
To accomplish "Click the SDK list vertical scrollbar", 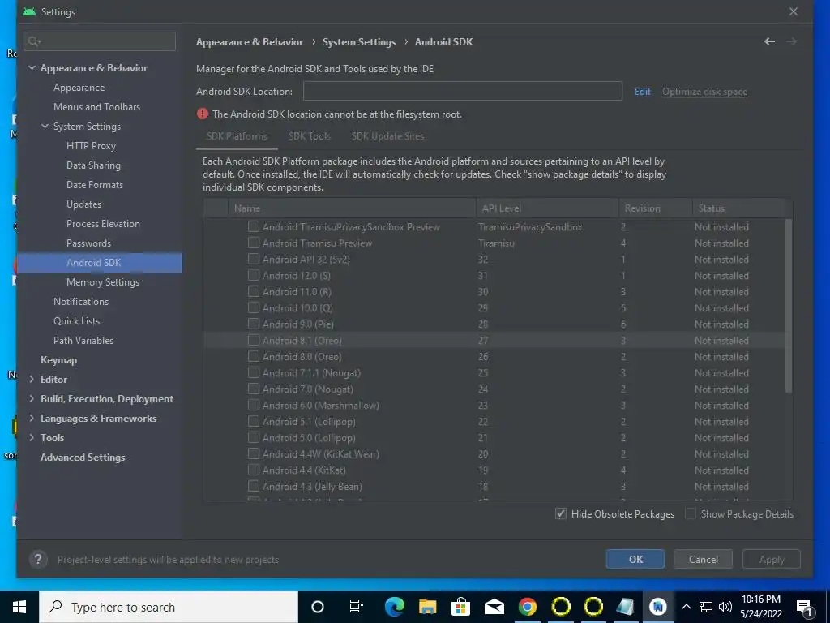I will [x=788, y=305].
